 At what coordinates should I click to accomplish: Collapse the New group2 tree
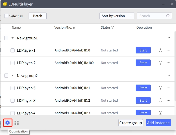[x=13, y=76]
